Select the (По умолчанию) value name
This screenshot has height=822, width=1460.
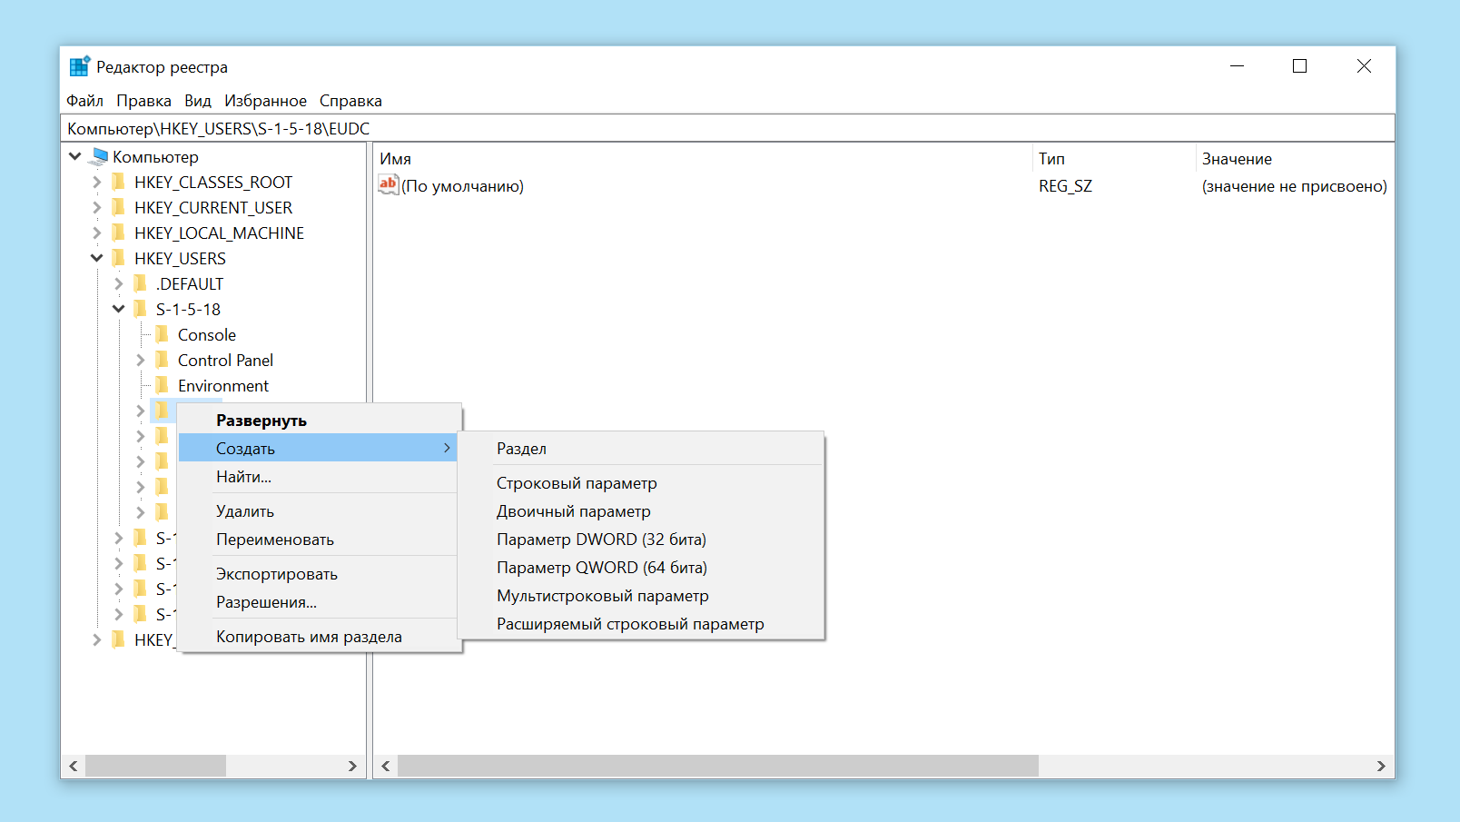click(x=462, y=186)
